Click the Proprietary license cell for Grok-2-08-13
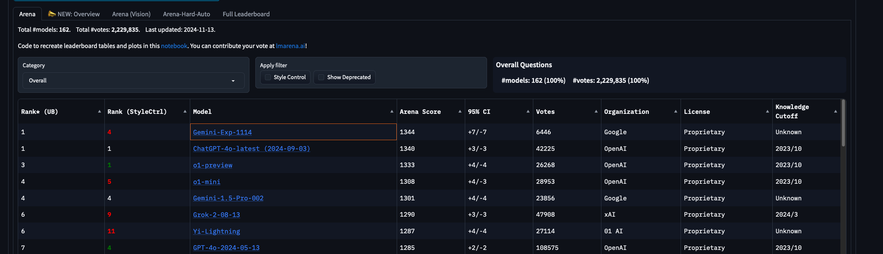 (726, 214)
